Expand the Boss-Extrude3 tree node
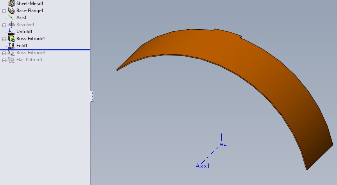 pyautogui.click(x=4, y=53)
